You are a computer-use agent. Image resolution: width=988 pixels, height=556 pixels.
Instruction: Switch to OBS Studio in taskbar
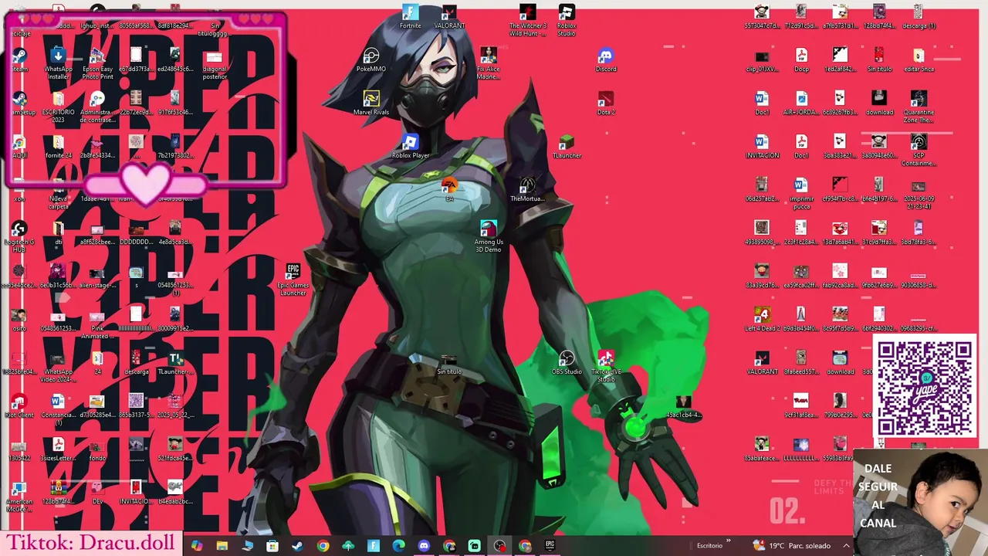(499, 546)
